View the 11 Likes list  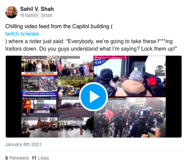pos(40,158)
